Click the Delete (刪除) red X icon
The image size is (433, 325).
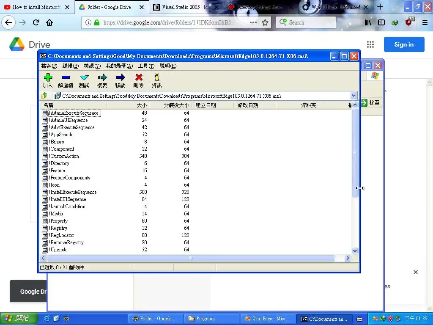pyautogui.click(x=139, y=77)
